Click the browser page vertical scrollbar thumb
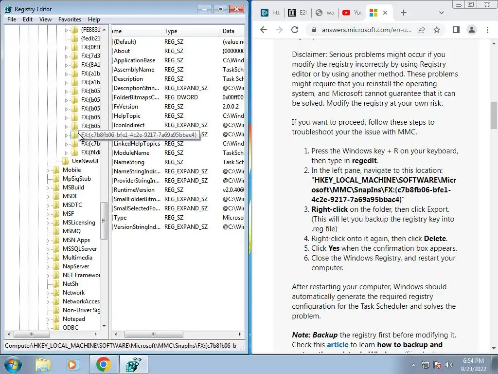 pyautogui.click(x=494, y=115)
